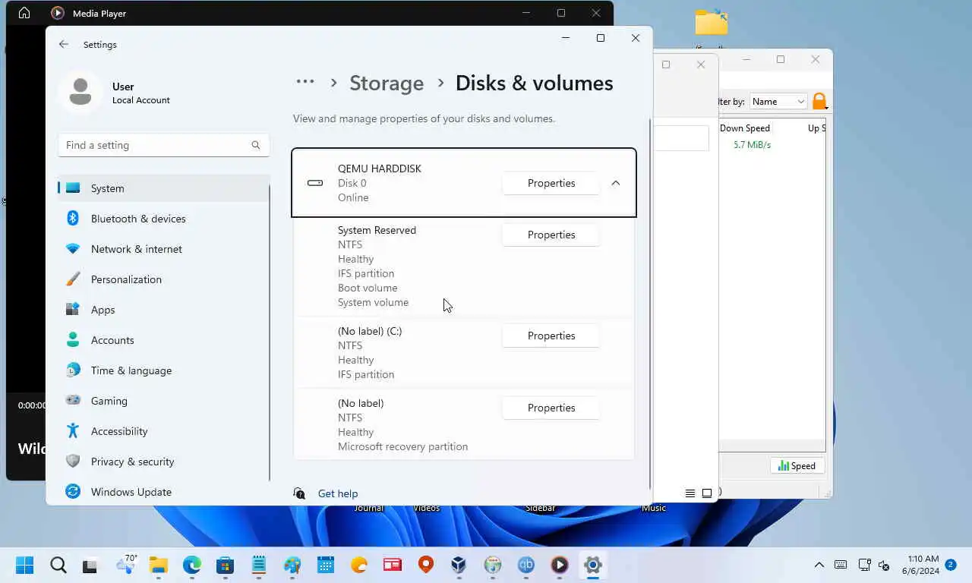This screenshot has width=972, height=583.
Task: Select Apps in the sidebar
Action: (x=164, y=310)
